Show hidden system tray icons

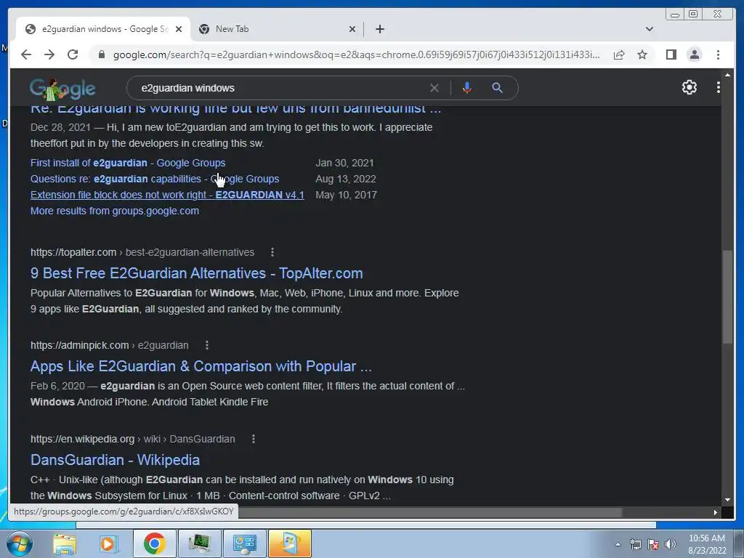[x=618, y=544]
